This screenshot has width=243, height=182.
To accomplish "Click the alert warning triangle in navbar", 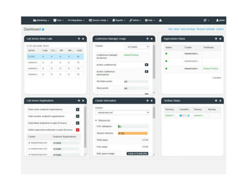I will pyautogui.click(x=160, y=20).
